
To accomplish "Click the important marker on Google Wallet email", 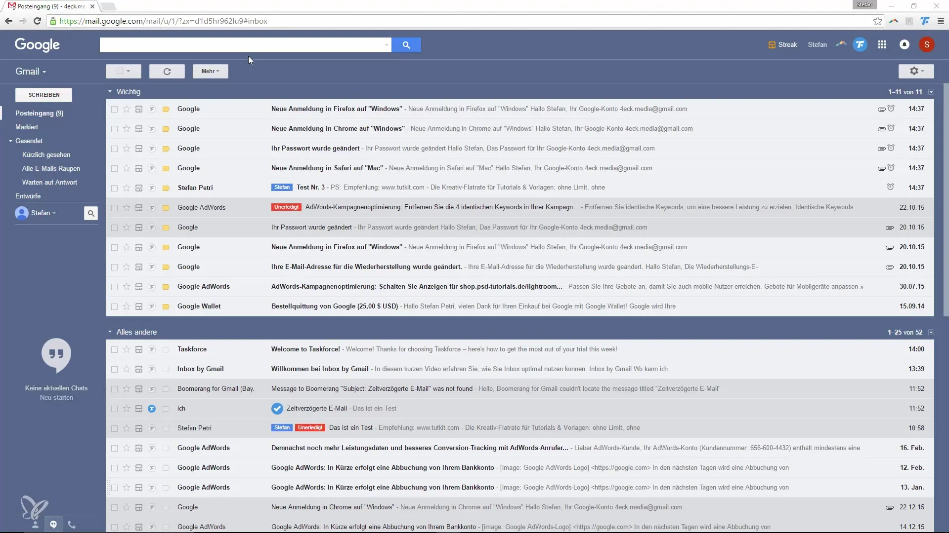I will click(x=166, y=306).
